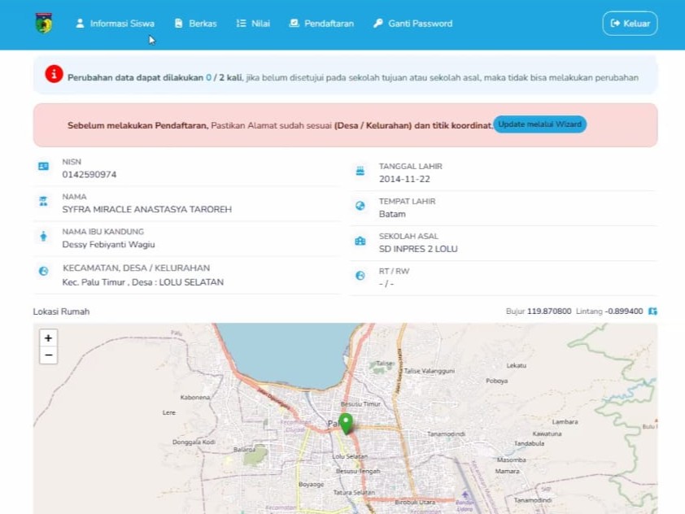This screenshot has width=685, height=514.
Task: Click the globe icon beside RT / RW
Action: pos(360,276)
